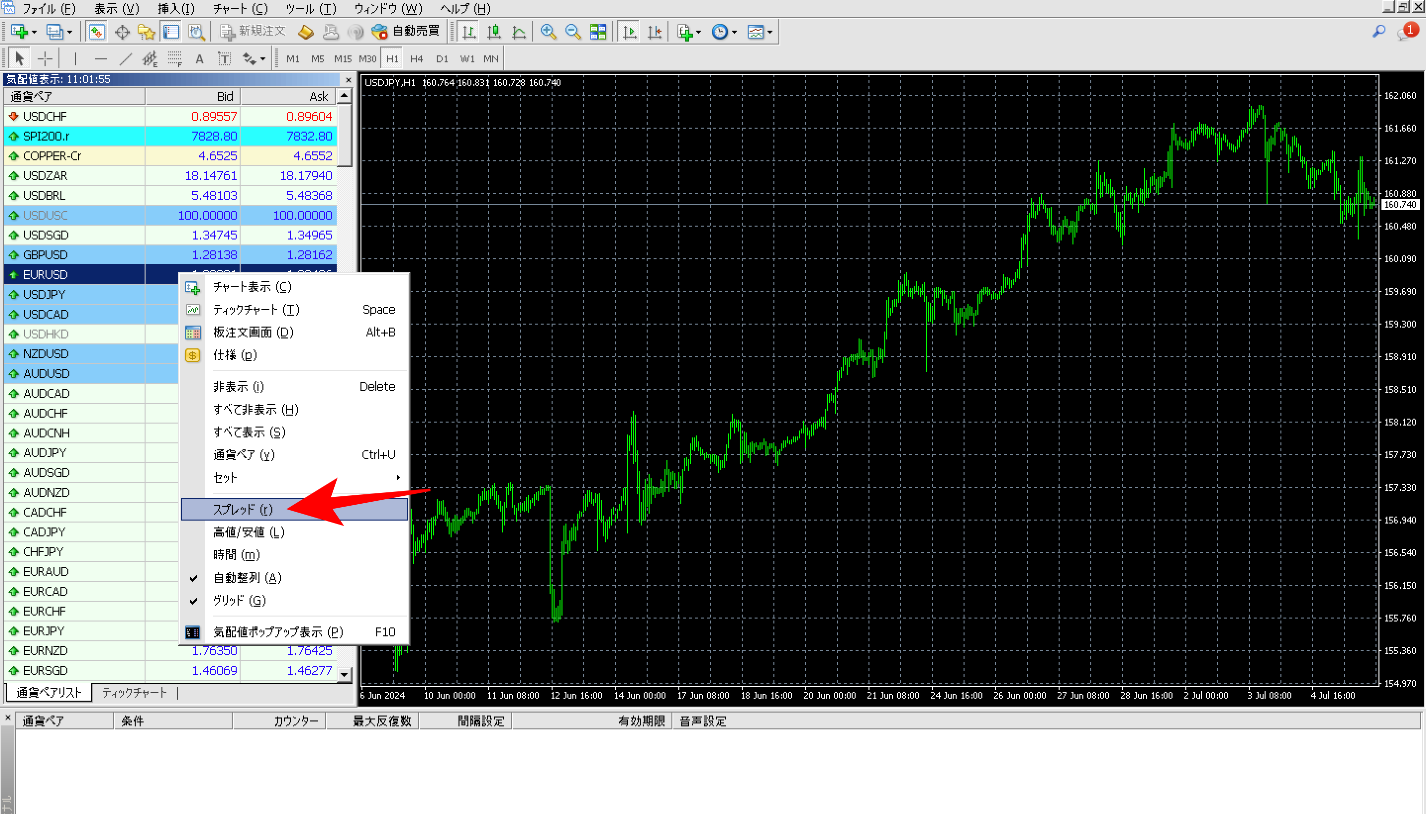The width and height of the screenshot is (1426, 814).
Task: Click the tile windows grid icon
Action: pyautogui.click(x=598, y=32)
